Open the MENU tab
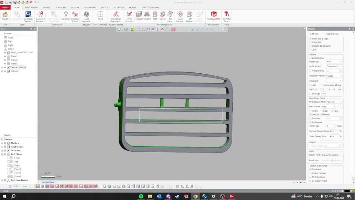Screen dimensions: 355x200 tap(5, 7)
